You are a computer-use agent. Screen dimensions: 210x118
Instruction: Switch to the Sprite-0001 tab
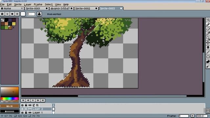tap(36, 9)
